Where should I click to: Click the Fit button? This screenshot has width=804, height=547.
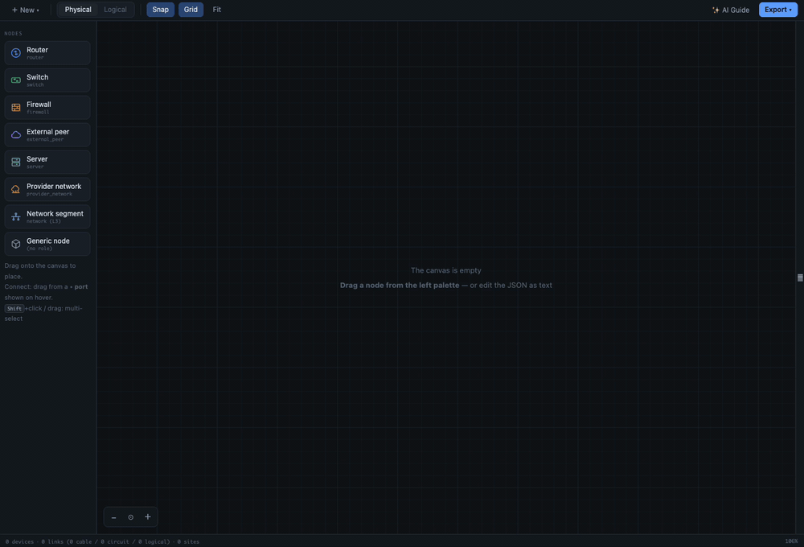point(217,10)
